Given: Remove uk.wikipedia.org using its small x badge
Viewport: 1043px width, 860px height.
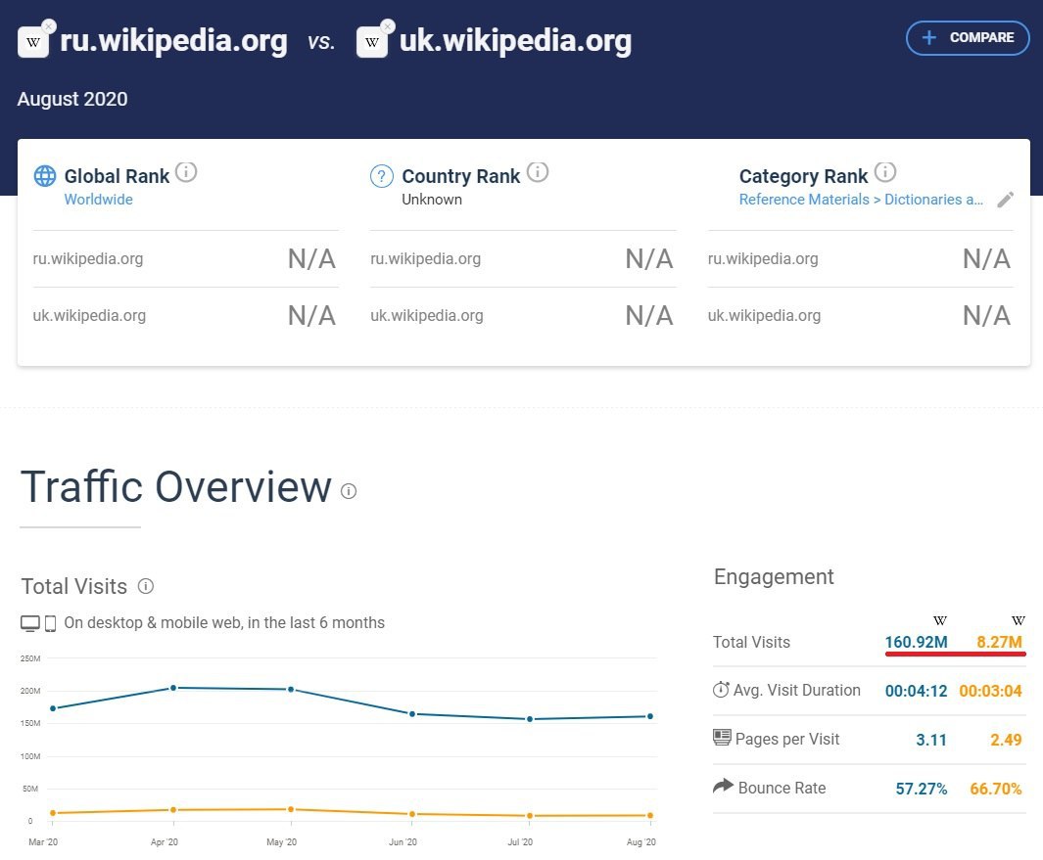Looking at the screenshot, I should click(x=387, y=25).
